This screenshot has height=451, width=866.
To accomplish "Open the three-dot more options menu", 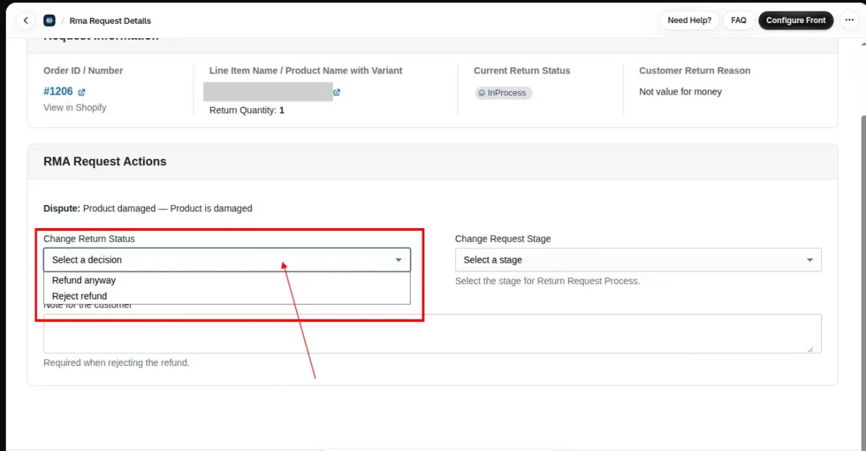I will 849,20.
